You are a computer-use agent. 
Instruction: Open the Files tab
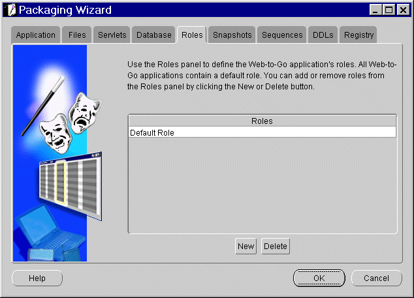[x=77, y=35]
